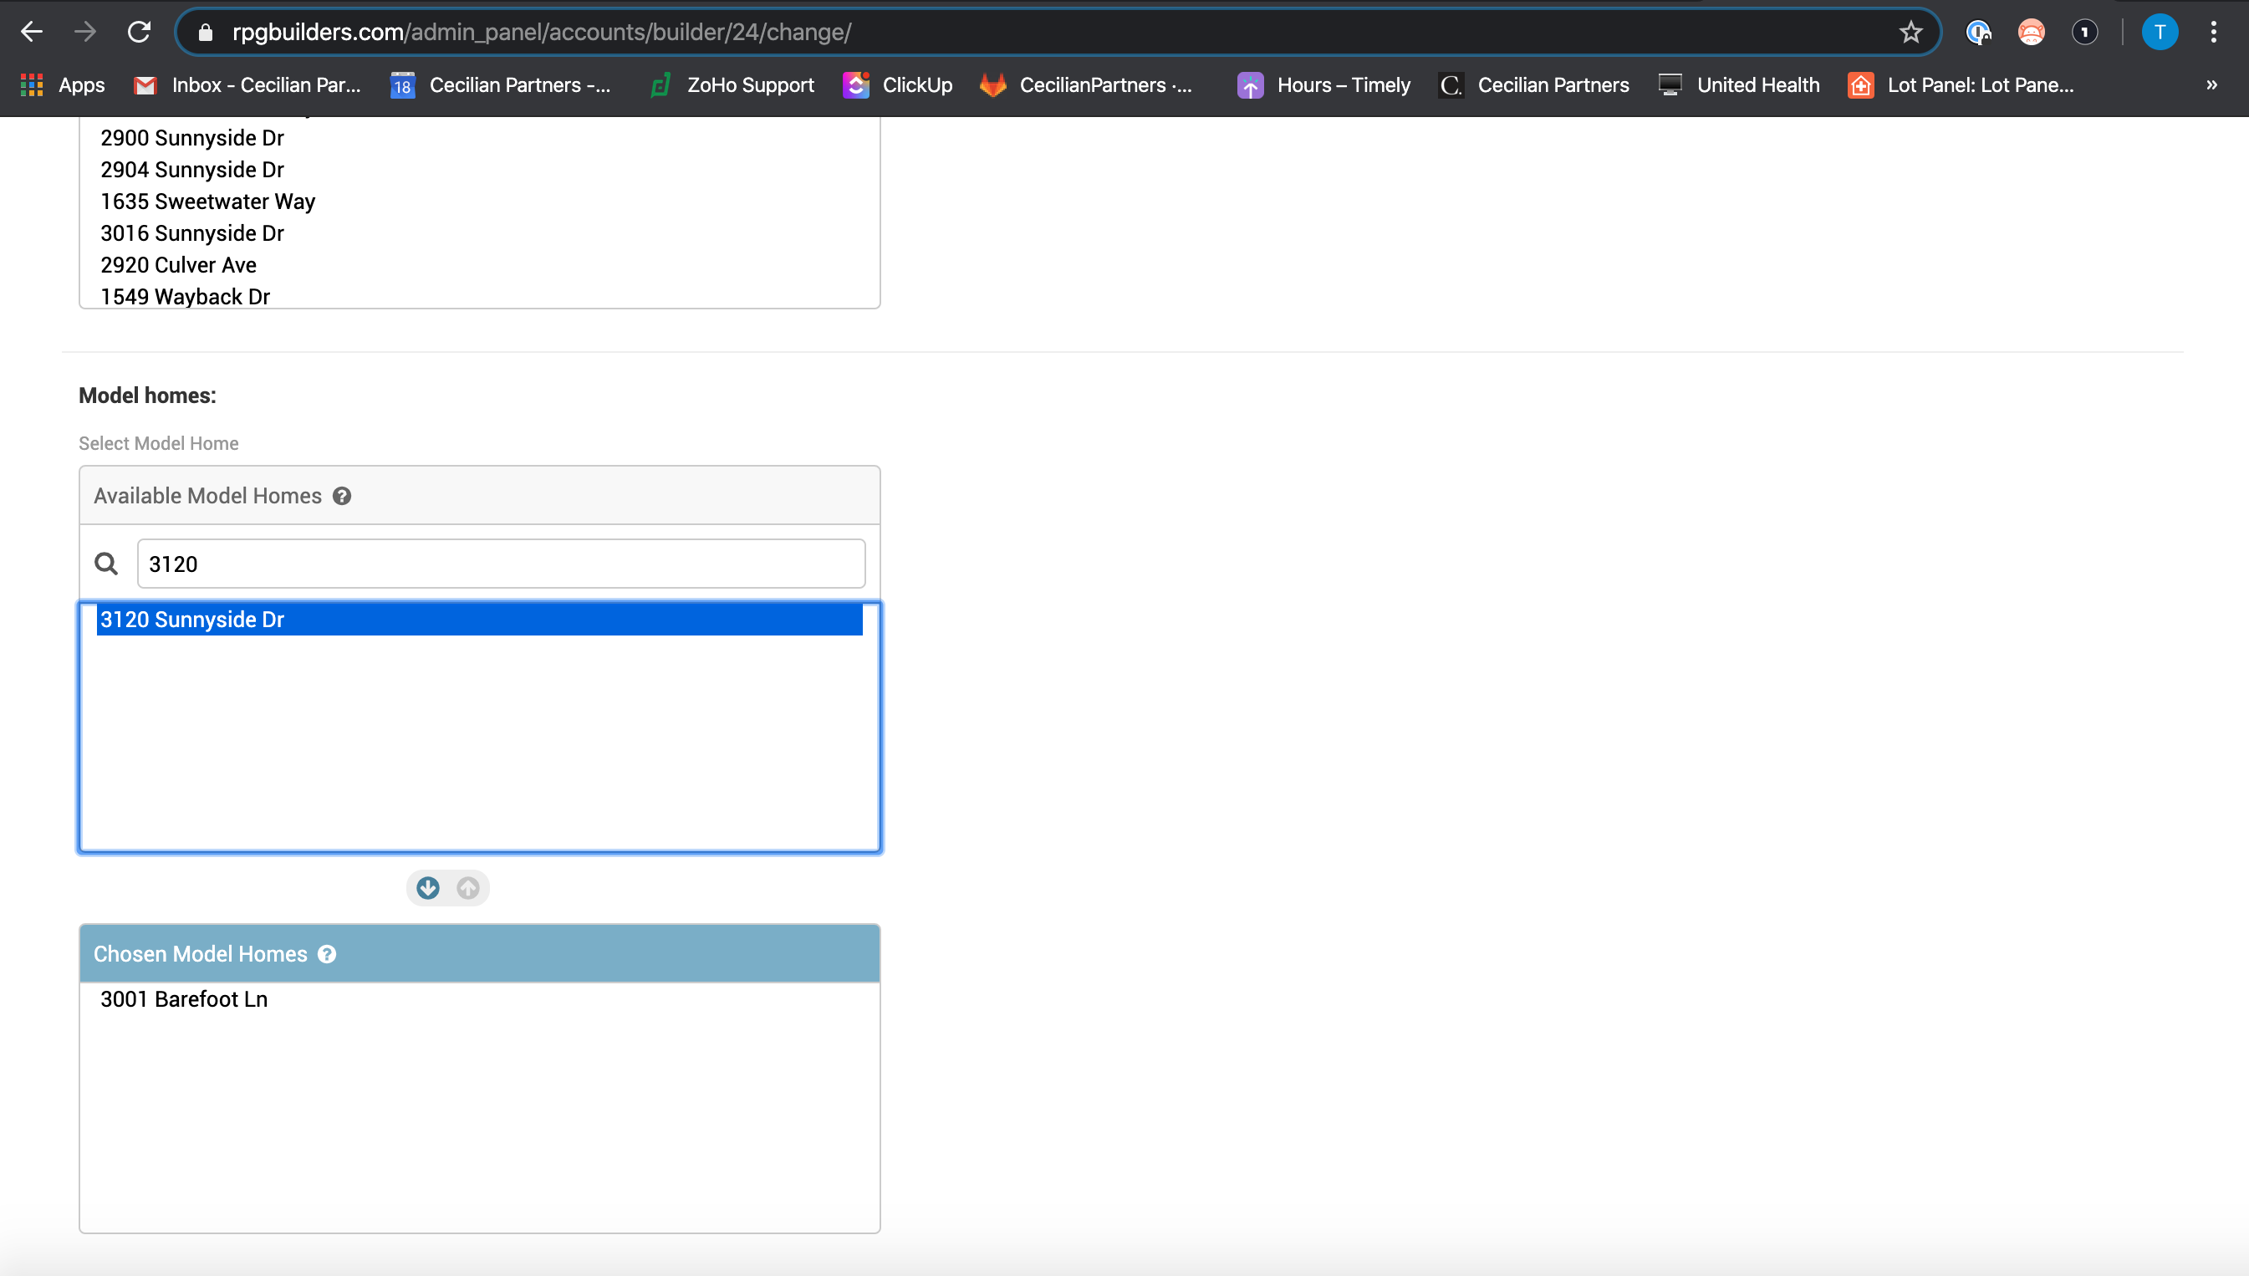Click the Available Model Homes help icon

[x=342, y=496]
